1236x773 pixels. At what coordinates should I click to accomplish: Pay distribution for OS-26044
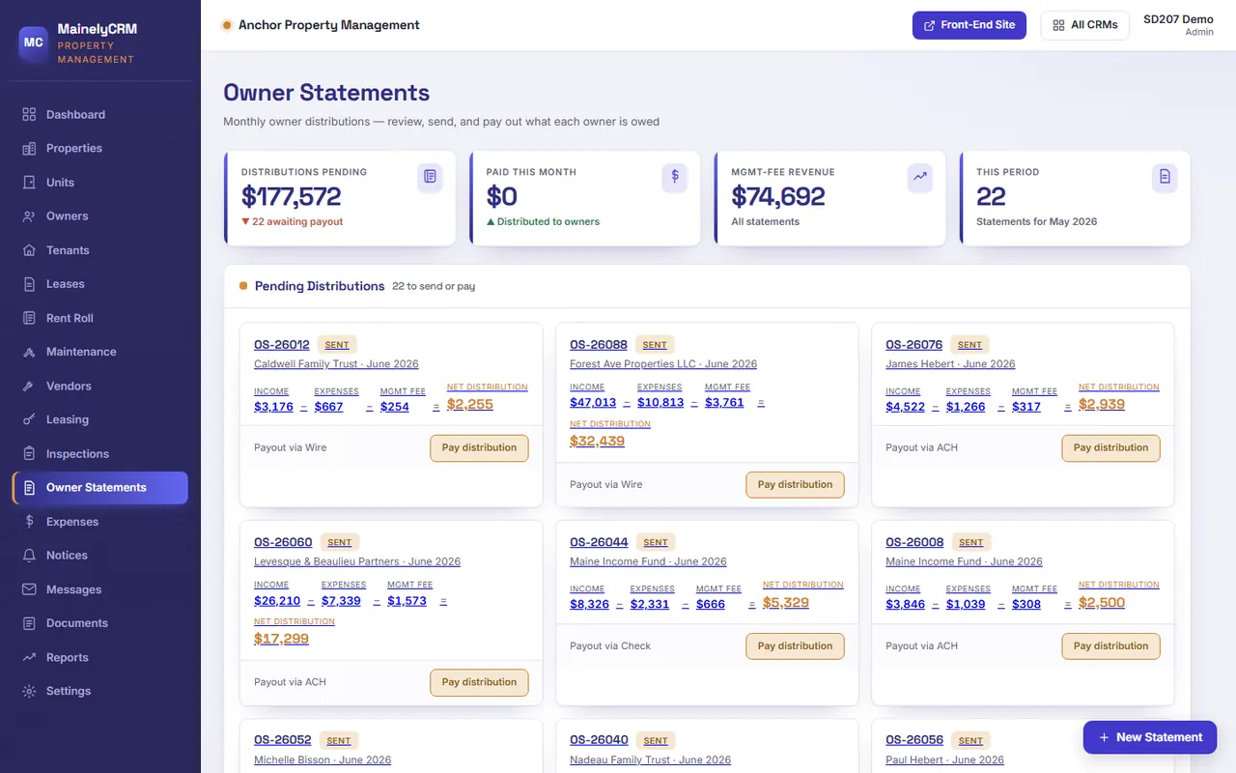point(795,646)
